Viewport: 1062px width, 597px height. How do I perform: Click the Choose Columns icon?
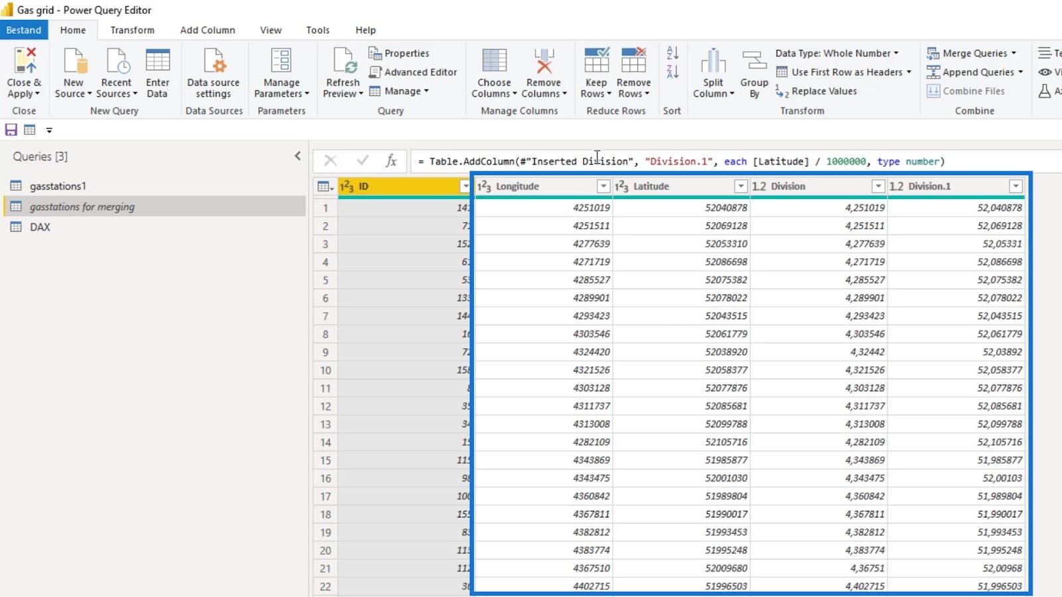pyautogui.click(x=494, y=60)
